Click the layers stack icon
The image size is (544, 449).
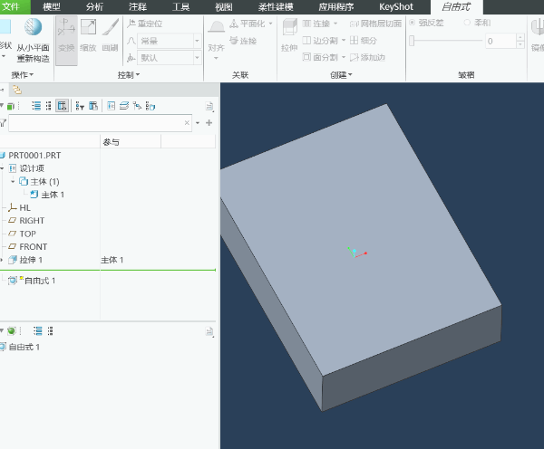pyautogui.click(x=124, y=106)
